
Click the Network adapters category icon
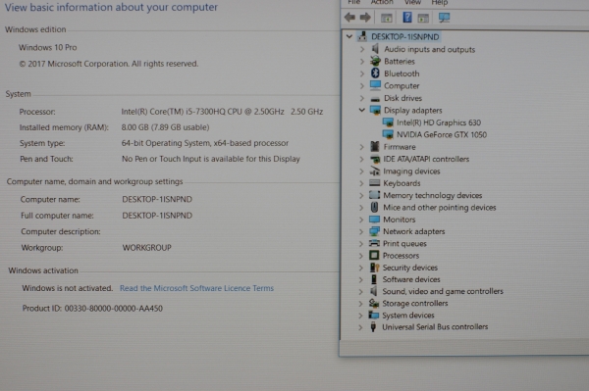point(375,231)
